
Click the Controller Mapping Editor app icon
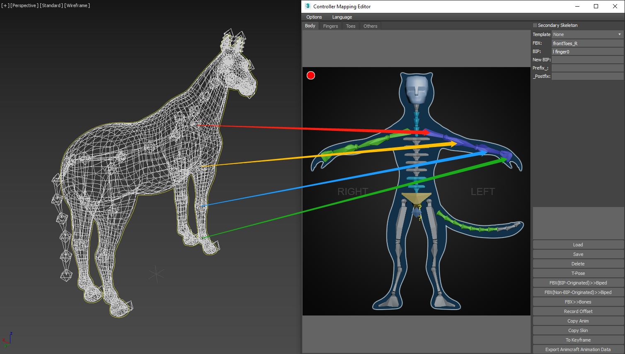coord(308,6)
